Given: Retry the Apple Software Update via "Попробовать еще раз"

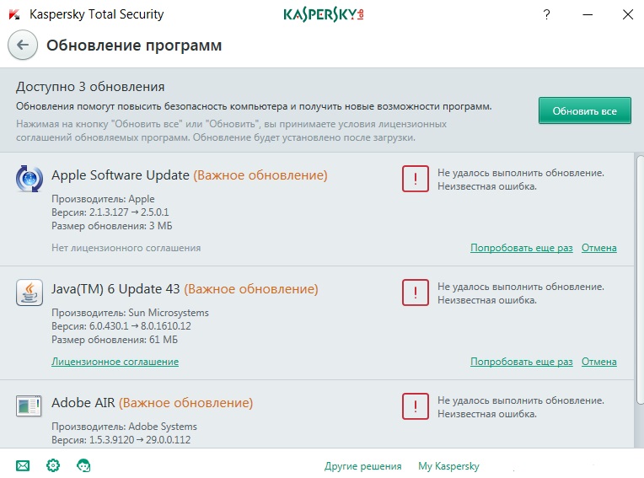Looking at the screenshot, I should (x=521, y=248).
